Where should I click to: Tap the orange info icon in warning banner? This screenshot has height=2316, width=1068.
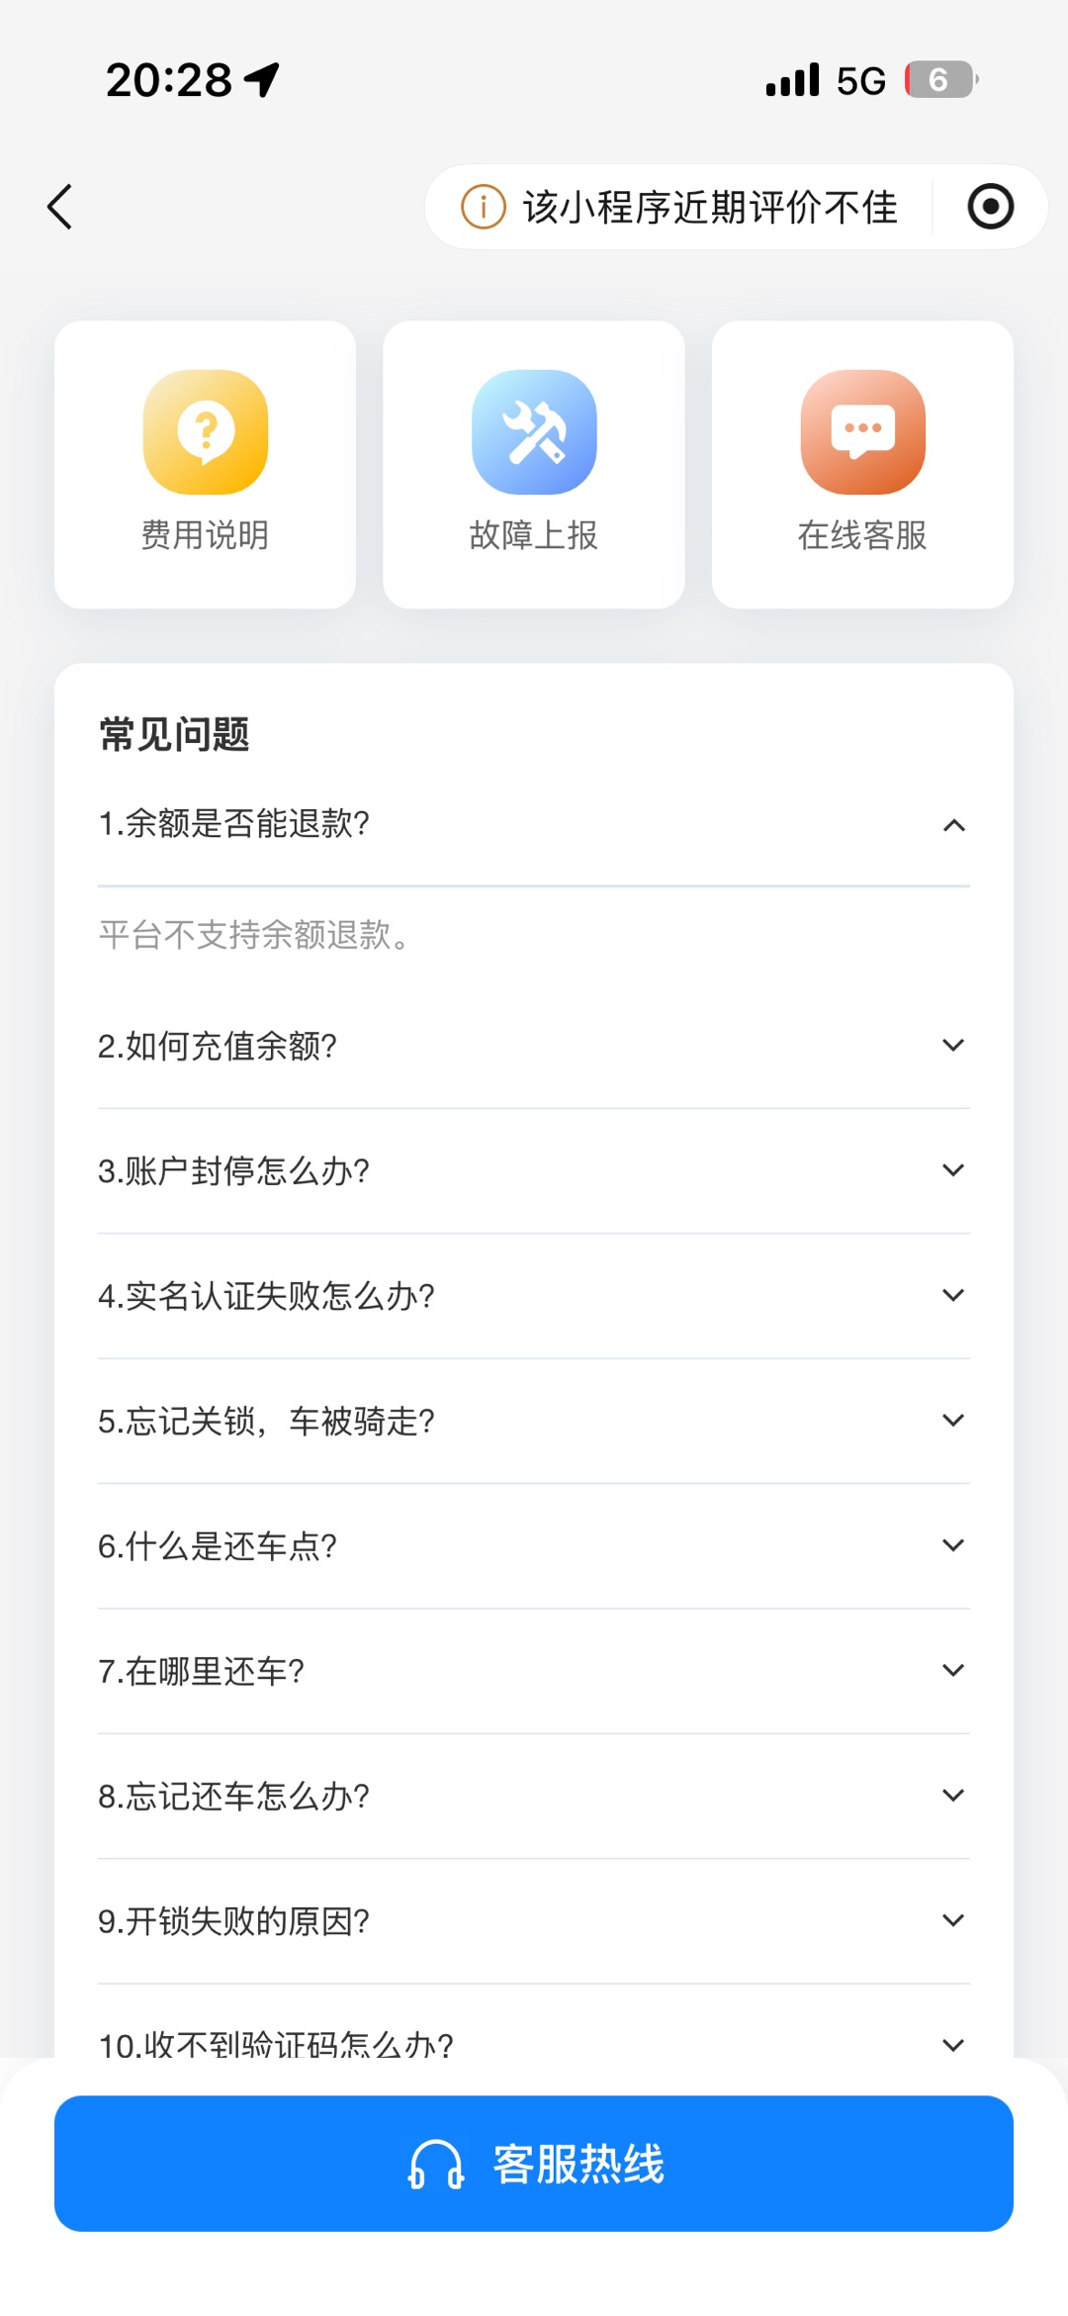pos(484,207)
